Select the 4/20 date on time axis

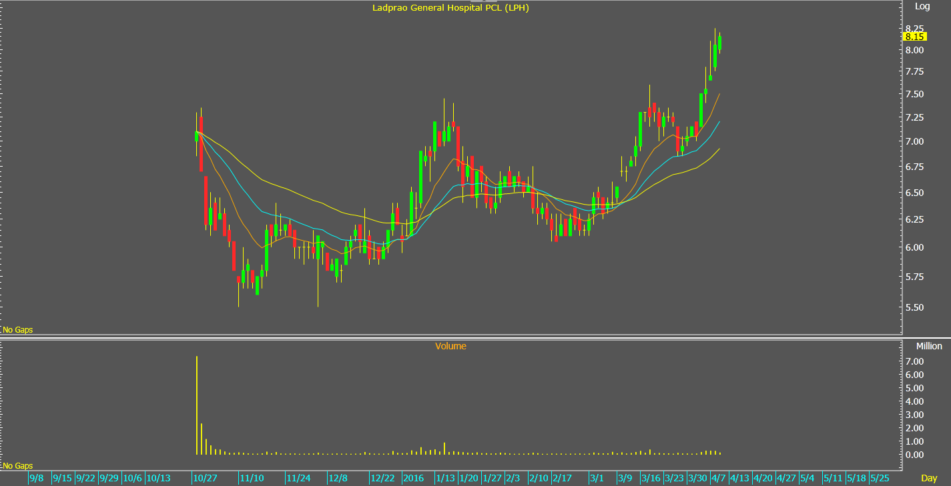[763, 478]
